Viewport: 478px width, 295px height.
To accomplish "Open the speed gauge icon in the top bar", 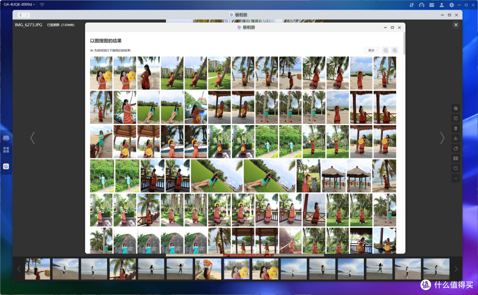I will [422, 5].
